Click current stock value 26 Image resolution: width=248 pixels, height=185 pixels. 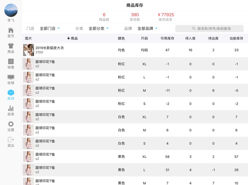(236, 170)
